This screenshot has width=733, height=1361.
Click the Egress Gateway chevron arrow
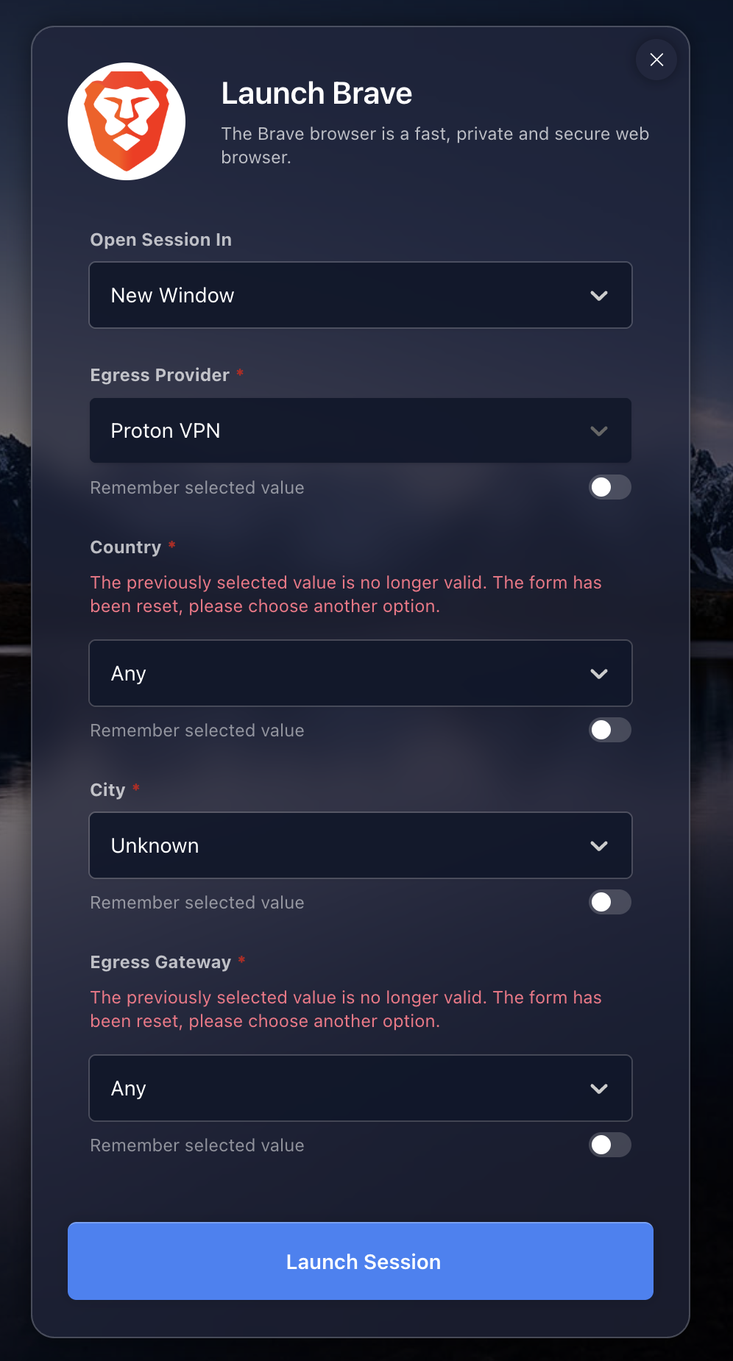(x=599, y=1089)
